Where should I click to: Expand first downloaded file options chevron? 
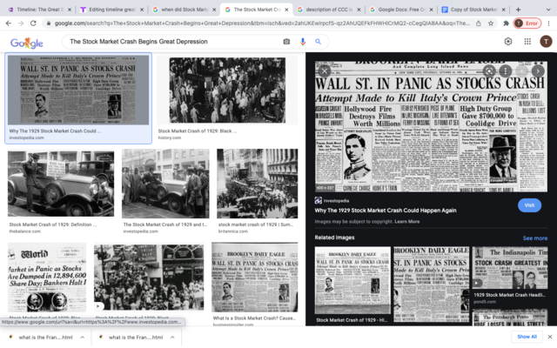point(82,337)
